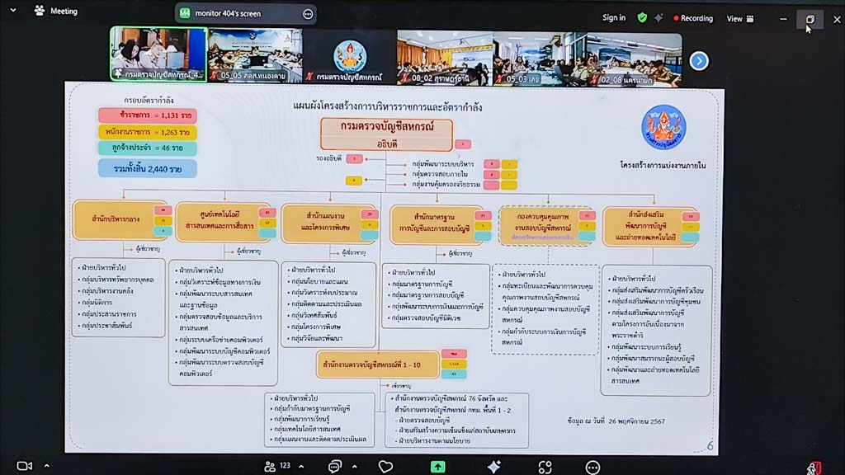The image size is (845, 475).
Task: Expand video settings caret beside camera
Action: click(47, 466)
